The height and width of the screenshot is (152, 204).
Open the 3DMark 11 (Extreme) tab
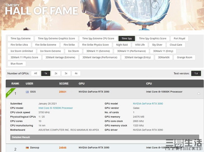[98, 51]
